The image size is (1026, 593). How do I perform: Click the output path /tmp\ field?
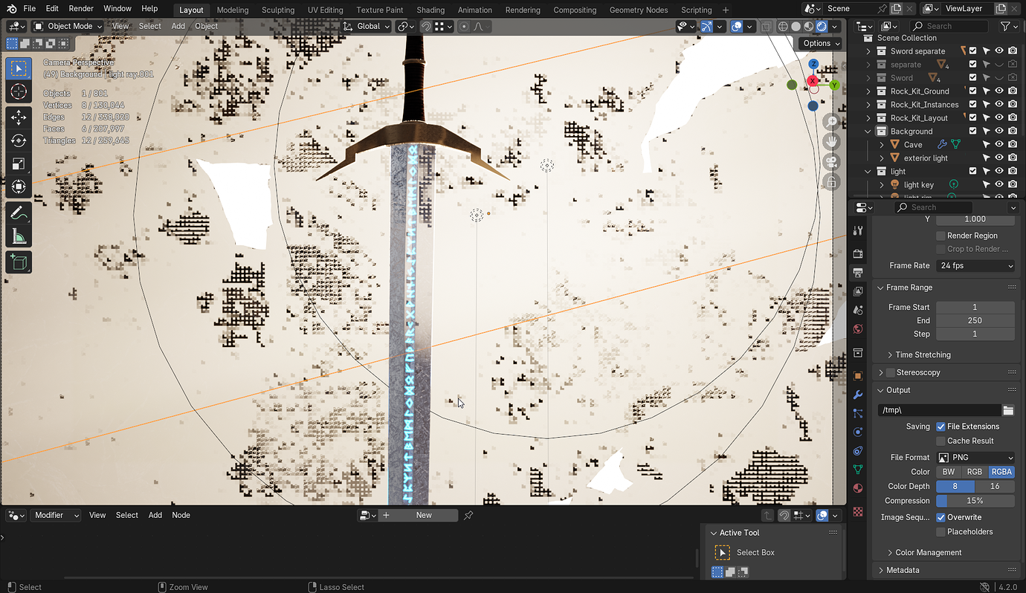click(x=939, y=410)
